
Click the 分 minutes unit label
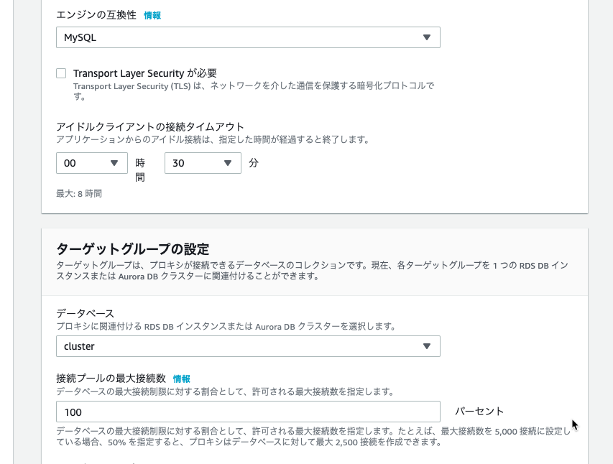(x=254, y=163)
